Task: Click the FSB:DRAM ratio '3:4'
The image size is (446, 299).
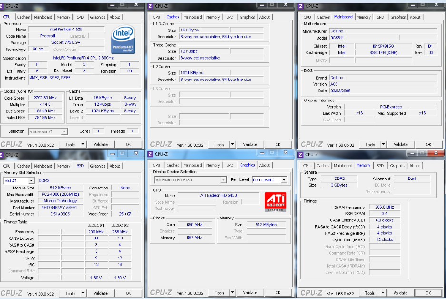Action: 385,214
